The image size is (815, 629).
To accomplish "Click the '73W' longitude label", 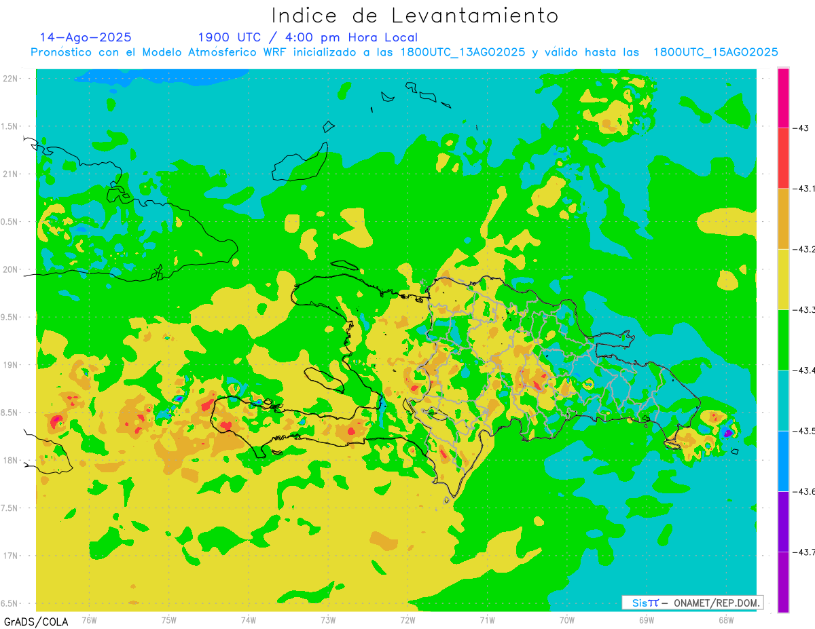I will pos(328,620).
